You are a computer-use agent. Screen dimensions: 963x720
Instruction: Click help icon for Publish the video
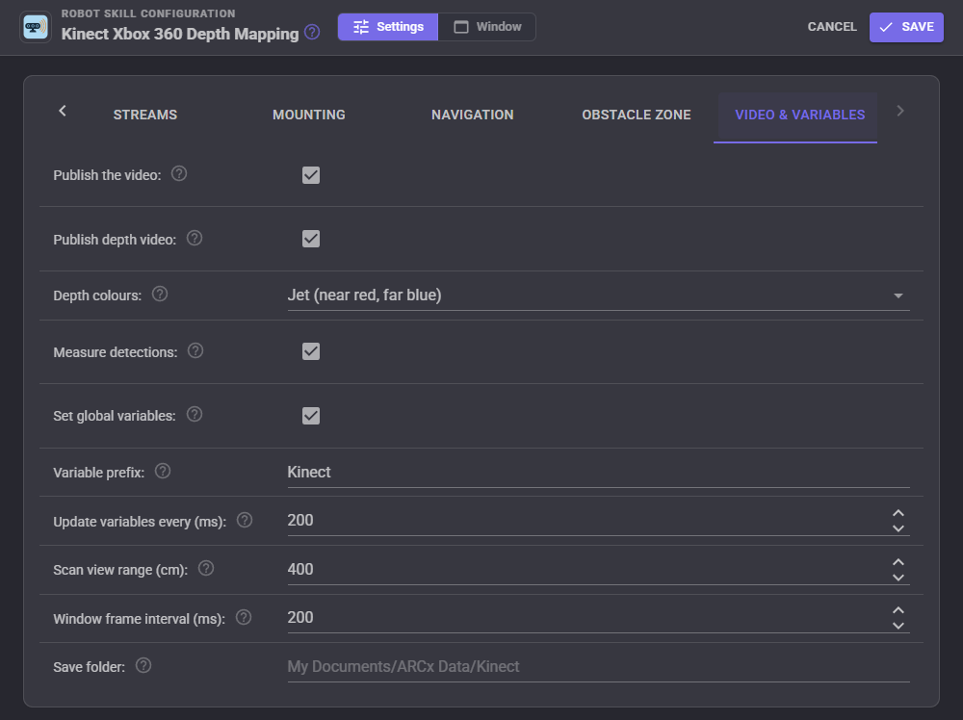pyautogui.click(x=179, y=173)
